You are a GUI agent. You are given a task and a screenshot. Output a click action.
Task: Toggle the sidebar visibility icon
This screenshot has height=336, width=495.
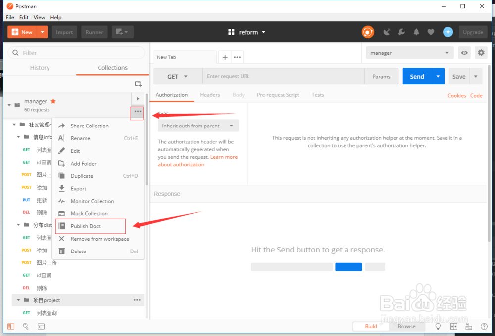point(11,326)
